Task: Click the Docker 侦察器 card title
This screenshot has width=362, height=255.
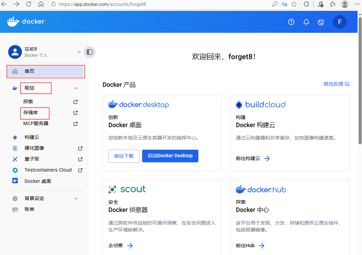Action: [x=128, y=210]
